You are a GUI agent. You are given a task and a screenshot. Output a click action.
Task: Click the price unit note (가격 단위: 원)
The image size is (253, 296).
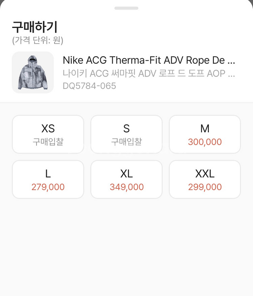37,40
